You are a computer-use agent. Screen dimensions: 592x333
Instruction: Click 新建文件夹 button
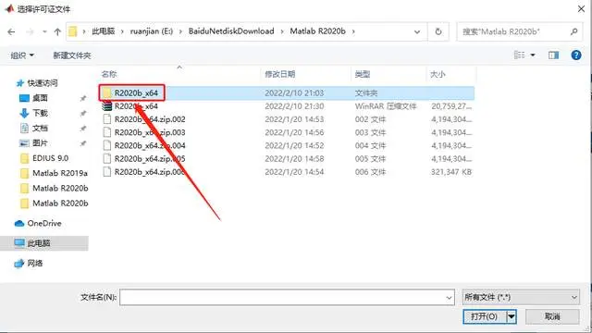72,55
